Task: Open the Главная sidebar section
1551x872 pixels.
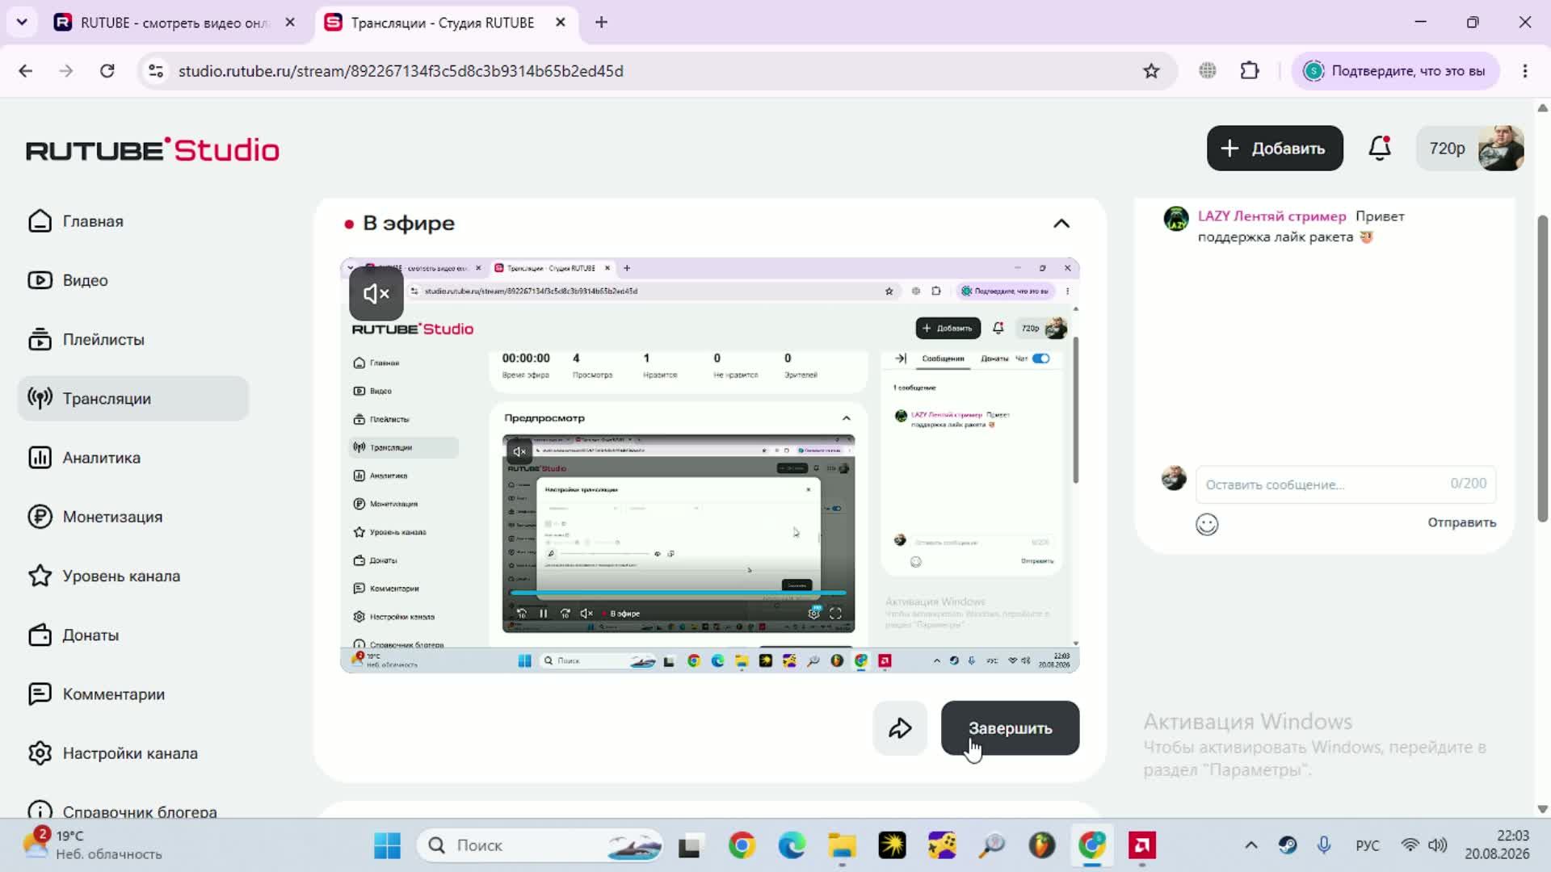Action: point(133,221)
